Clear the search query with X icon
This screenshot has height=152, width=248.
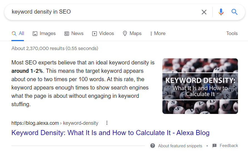[204, 12]
